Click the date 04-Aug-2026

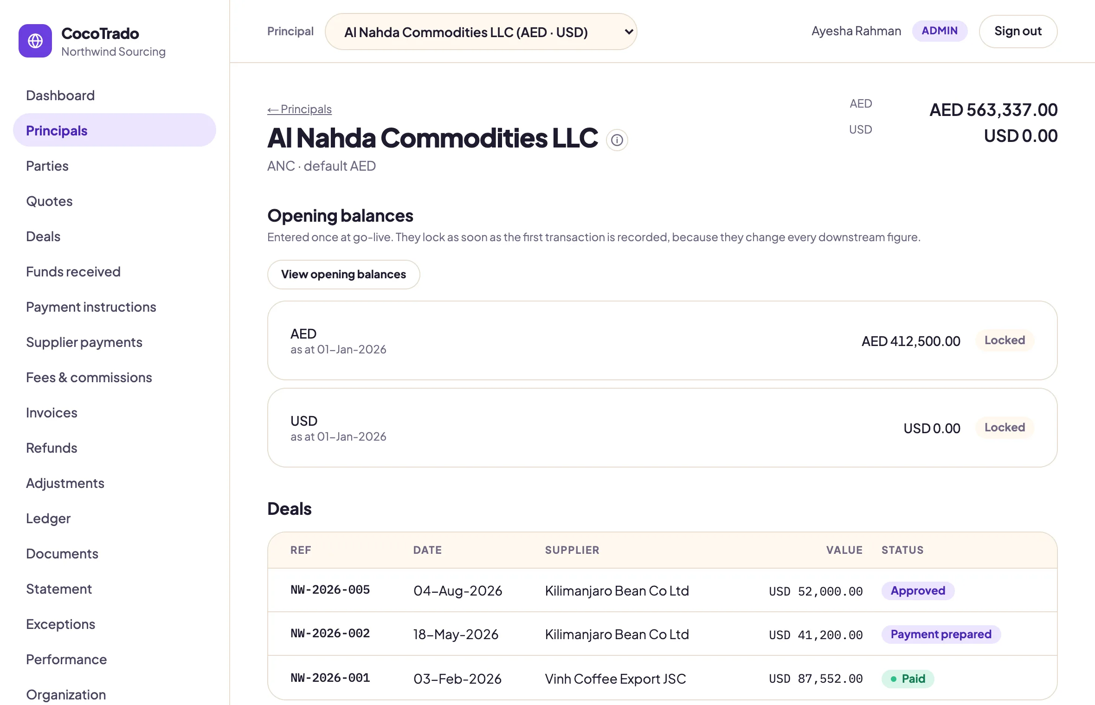pos(457,590)
